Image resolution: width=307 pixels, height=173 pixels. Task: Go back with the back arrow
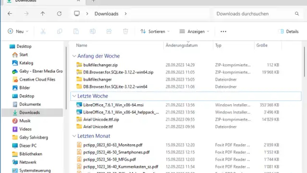pyautogui.click(x=10, y=14)
